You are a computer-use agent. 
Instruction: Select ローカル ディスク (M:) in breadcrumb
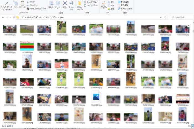pos(35,17)
